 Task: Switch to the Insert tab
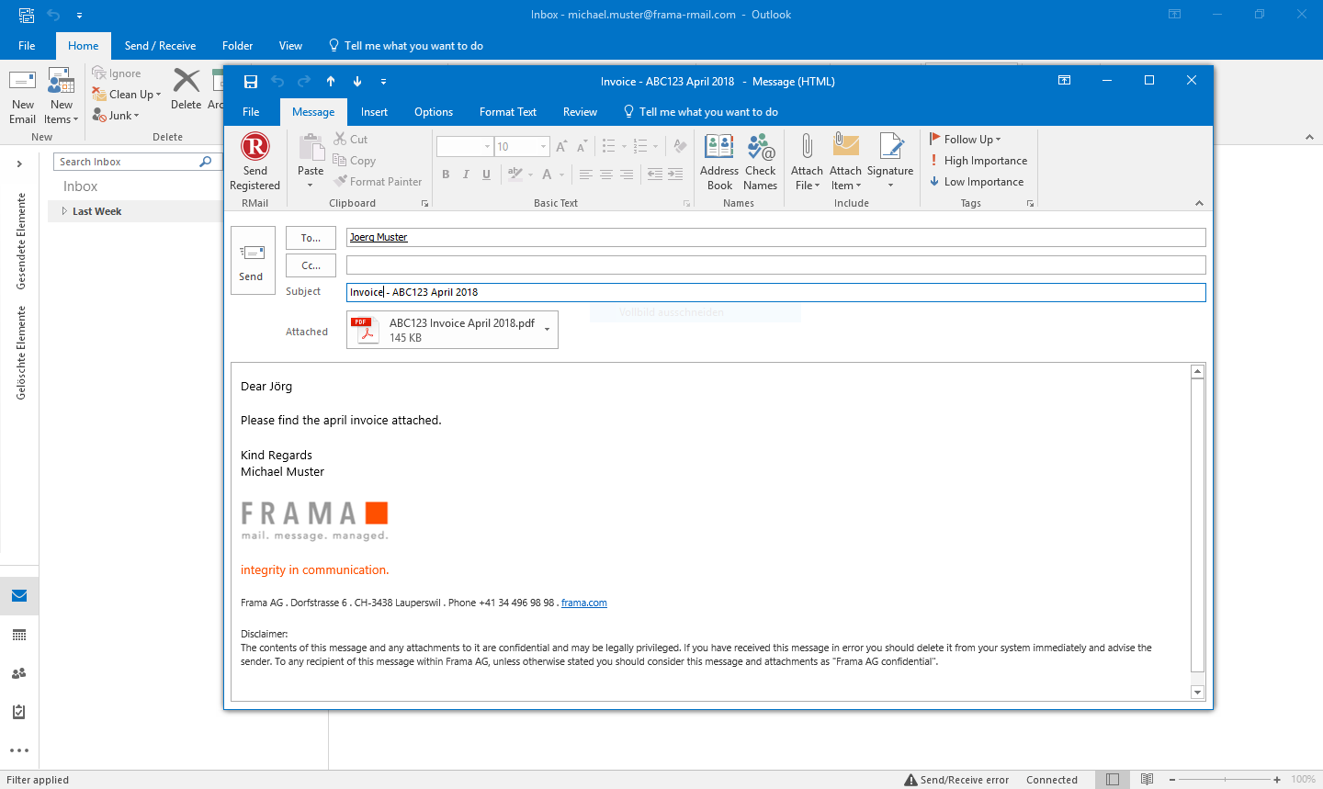374,112
